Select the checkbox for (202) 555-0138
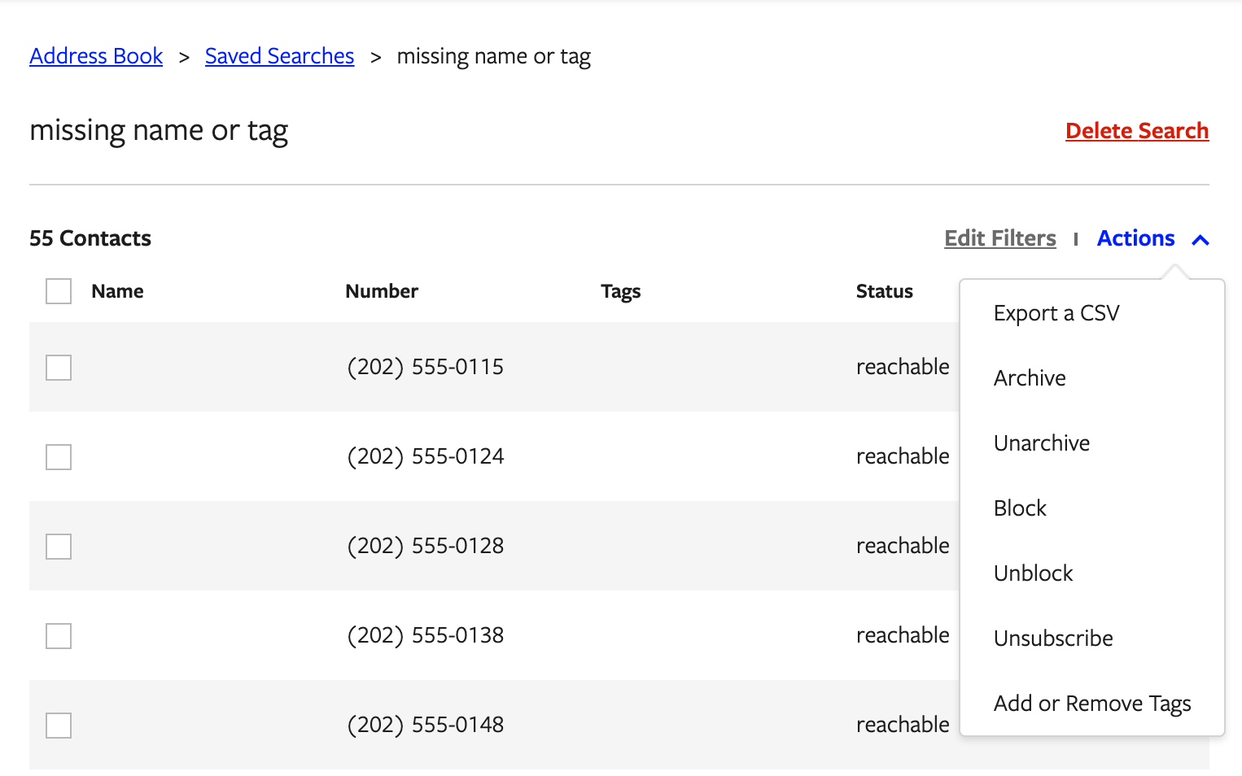Viewport: 1242px width, 776px height. pos(59,636)
